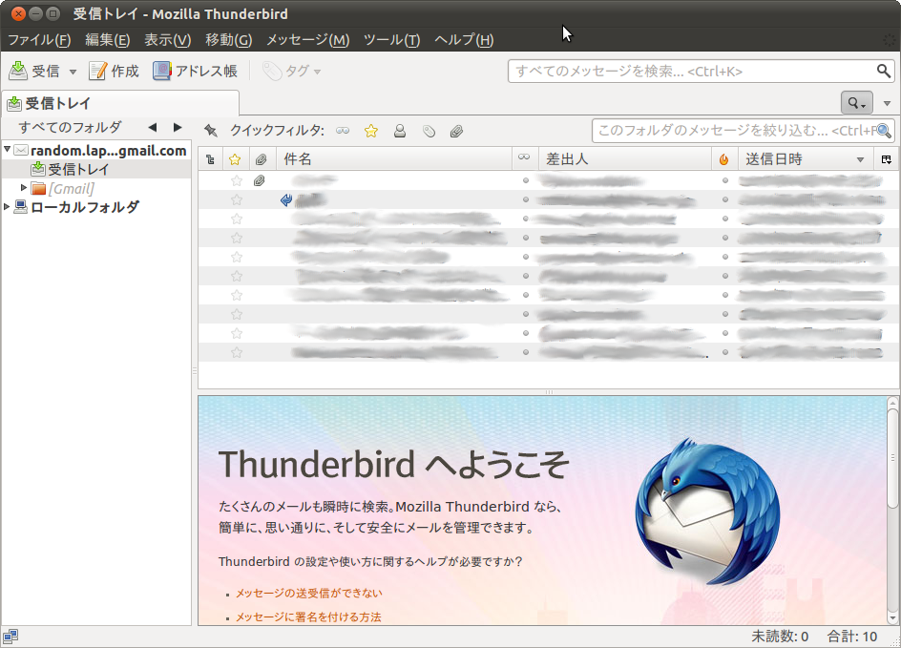Star the message row with the reply arrow
The width and height of the screenshot is (901, 648).
click(x=236, y=199)
